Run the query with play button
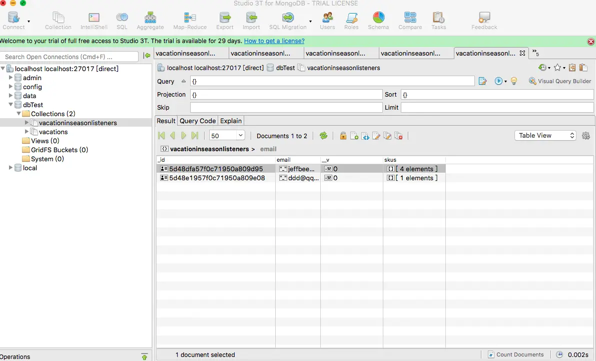596x361 pixels. [x=498, y=81]
